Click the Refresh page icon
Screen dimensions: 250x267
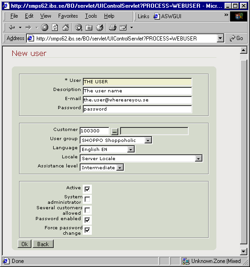(x=55, y=27)
